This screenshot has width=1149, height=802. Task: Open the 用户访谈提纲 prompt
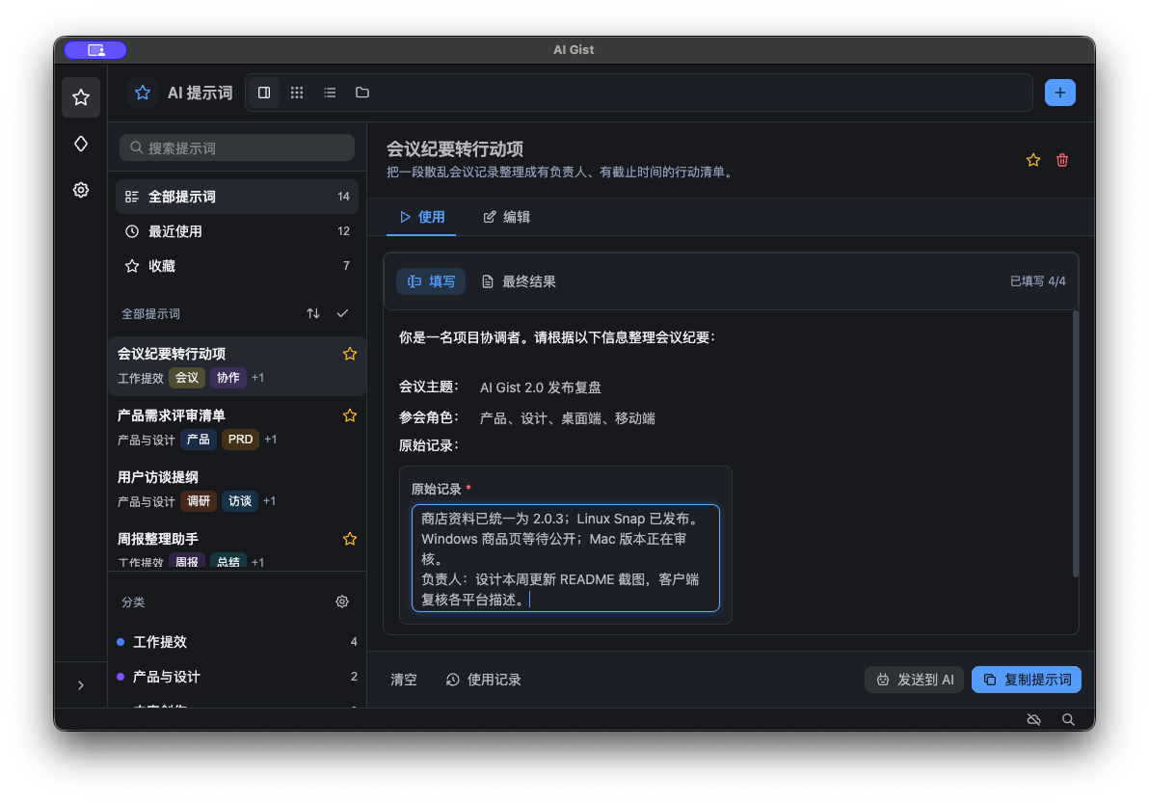237,489
